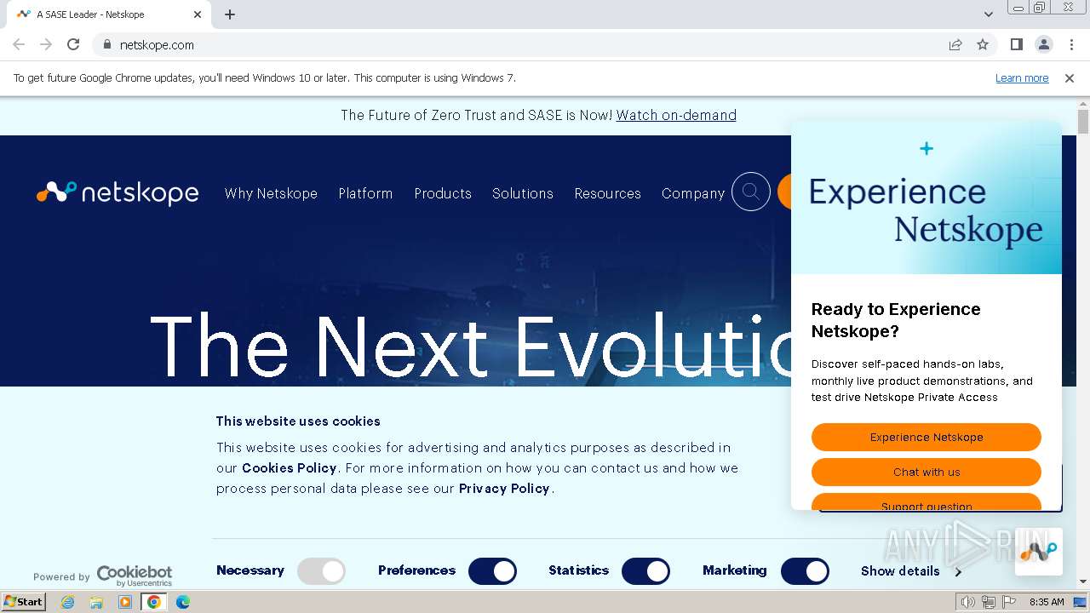Open the website search magnifier icon

click(751, 192)
